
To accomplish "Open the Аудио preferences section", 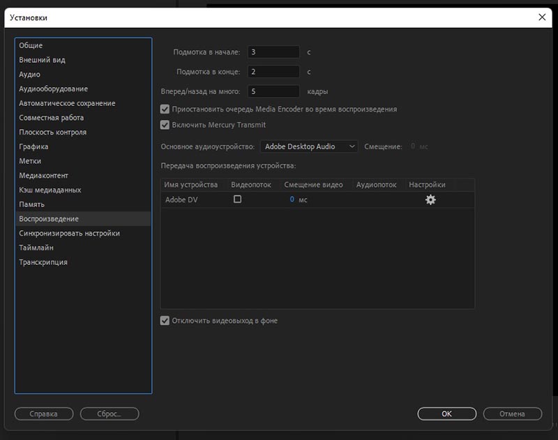I will coord(29,75).
